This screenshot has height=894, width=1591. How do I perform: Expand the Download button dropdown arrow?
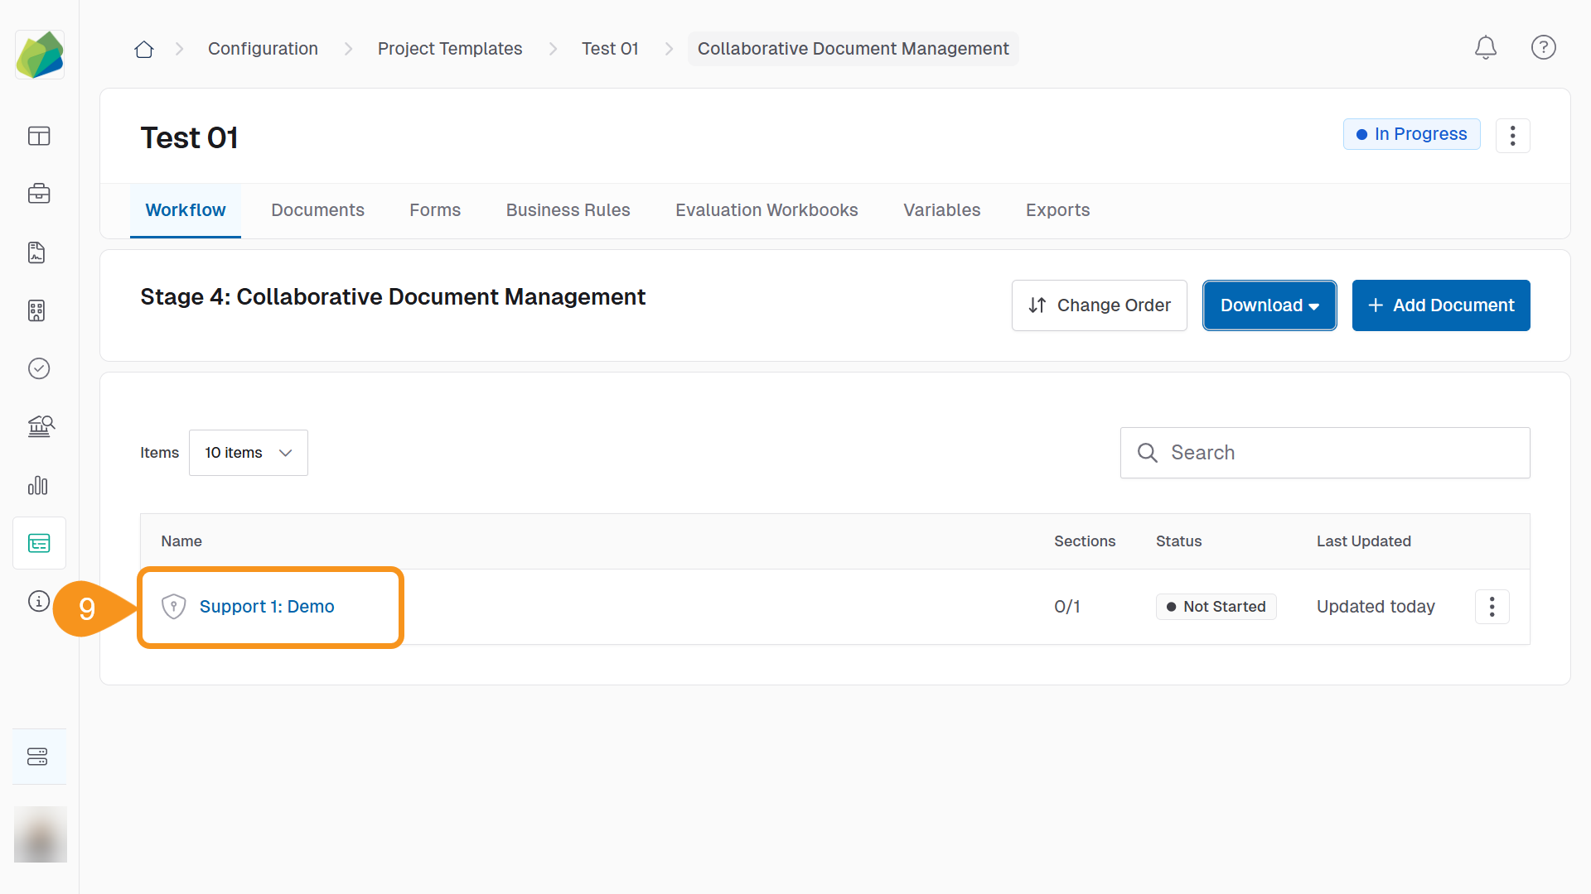[1315, 305]
